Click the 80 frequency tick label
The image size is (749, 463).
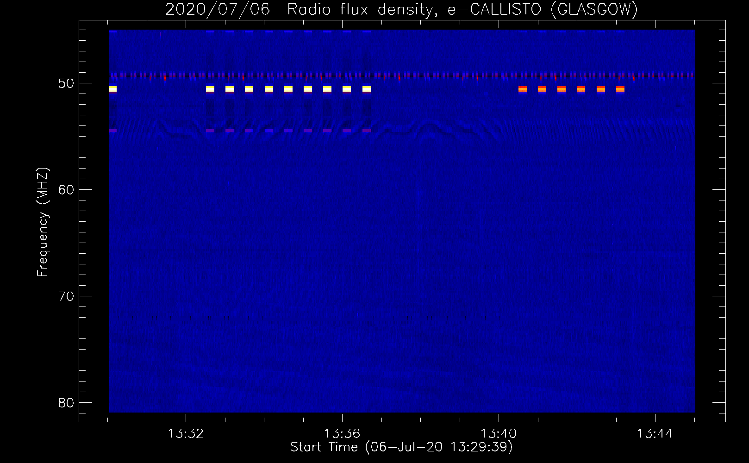pyautogui.click(x=67, y=403)
